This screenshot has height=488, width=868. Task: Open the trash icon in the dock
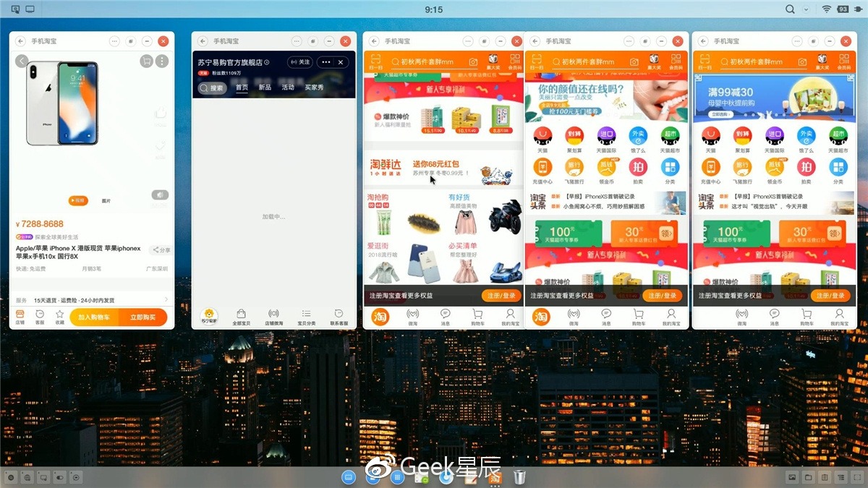pyautogui.click(x=519, y=476)
